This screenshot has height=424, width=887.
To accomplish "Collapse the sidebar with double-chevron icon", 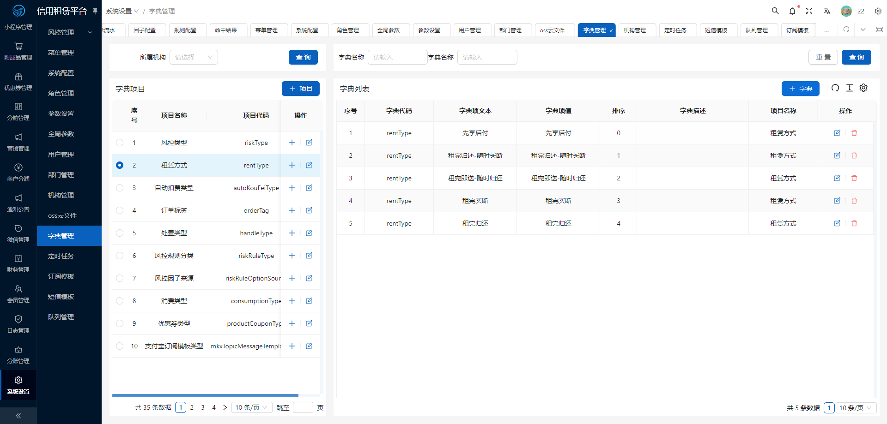I will click(18, 416).
